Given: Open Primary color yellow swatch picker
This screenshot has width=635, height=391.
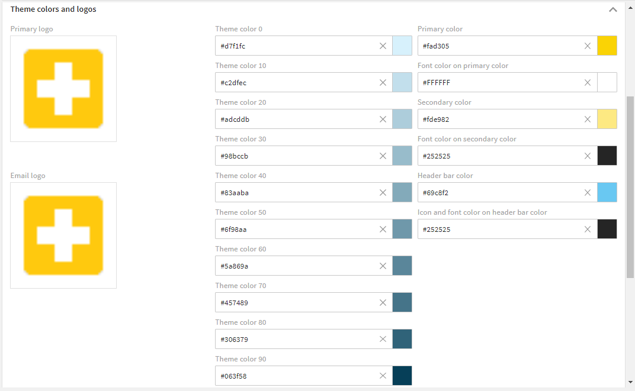Looking at the screenshot, I should (607, 46).
